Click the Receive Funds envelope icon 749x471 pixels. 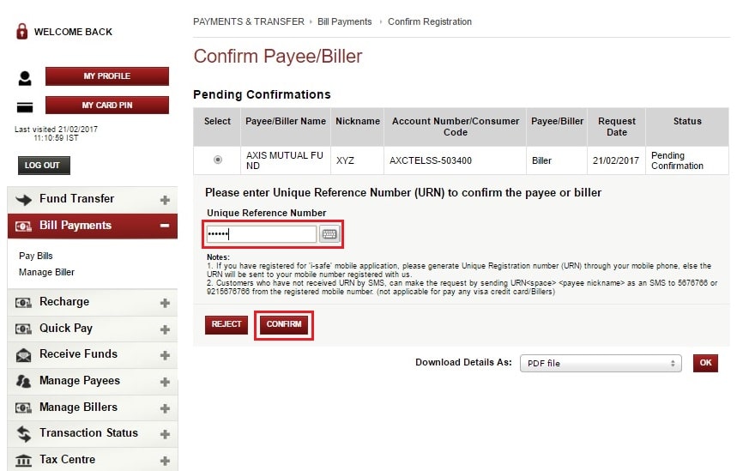tap(24, 354)
